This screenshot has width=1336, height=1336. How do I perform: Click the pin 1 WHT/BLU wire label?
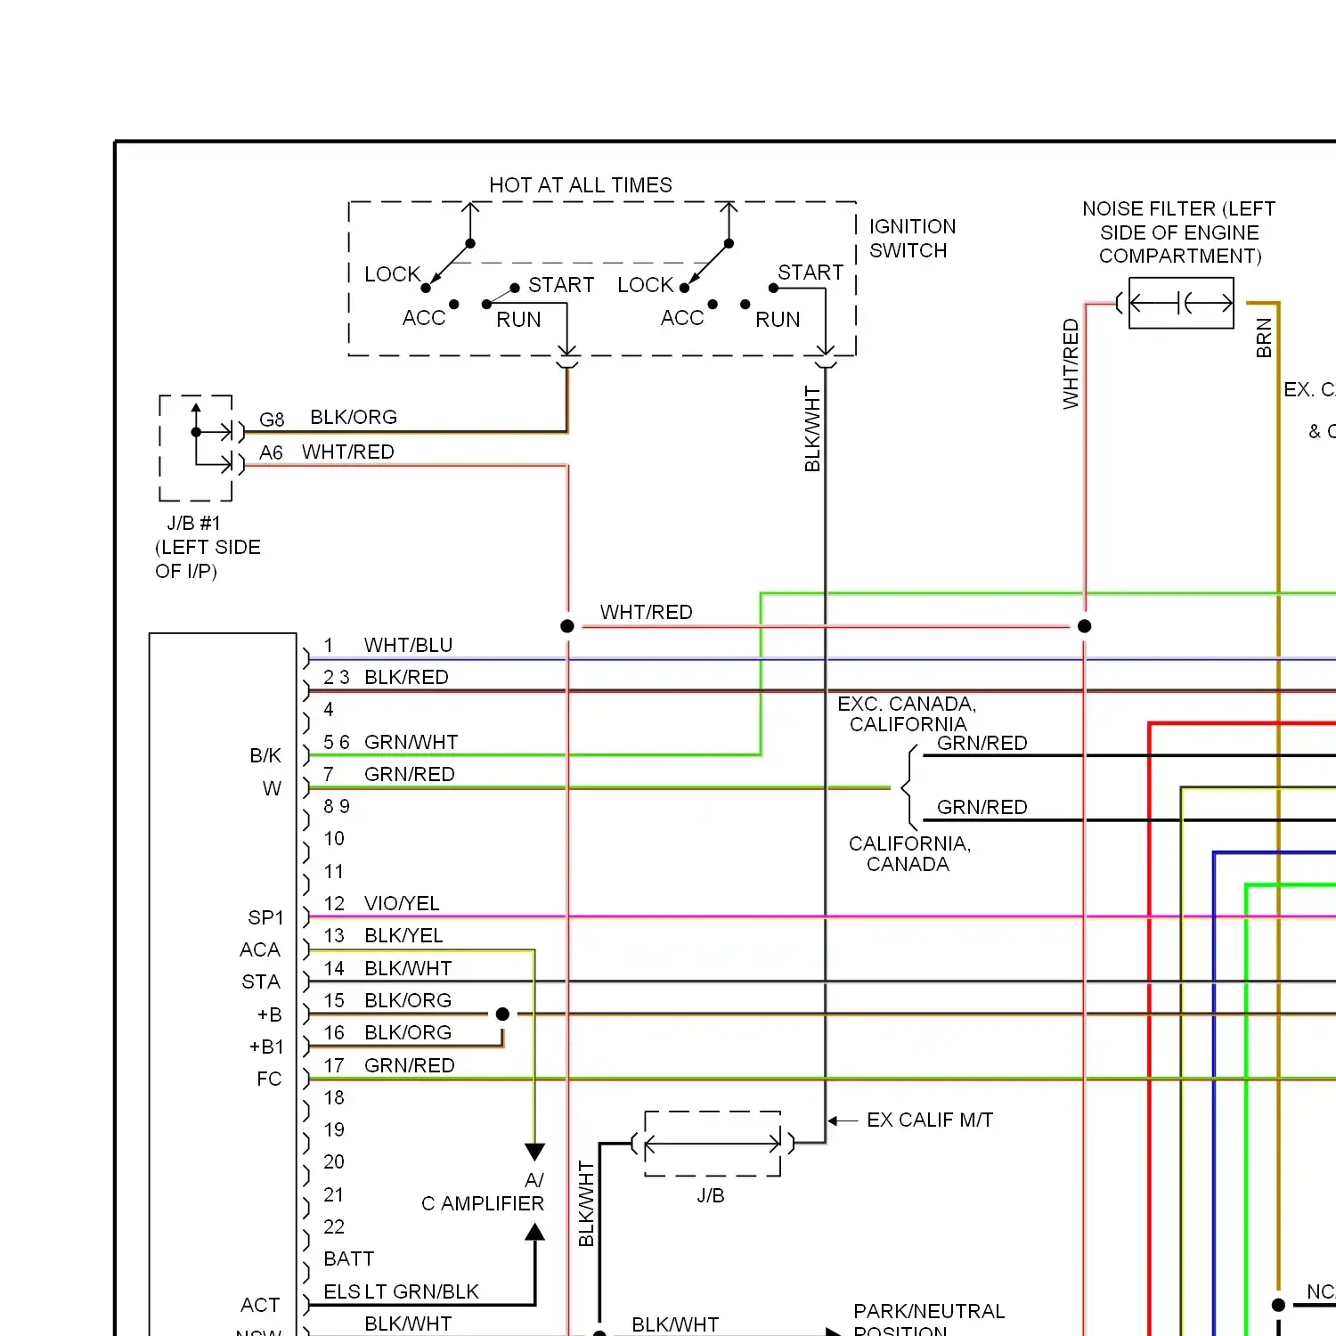pyautogui.click(x=408, y=645)
